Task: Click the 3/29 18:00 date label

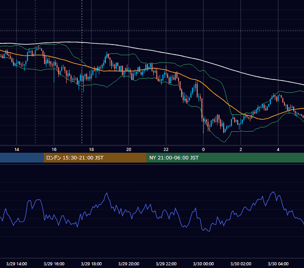Action: click(x=91, y=264)
